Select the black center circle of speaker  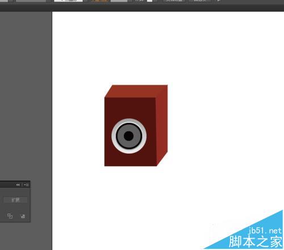pyautogui.click(x=129, y=136)
